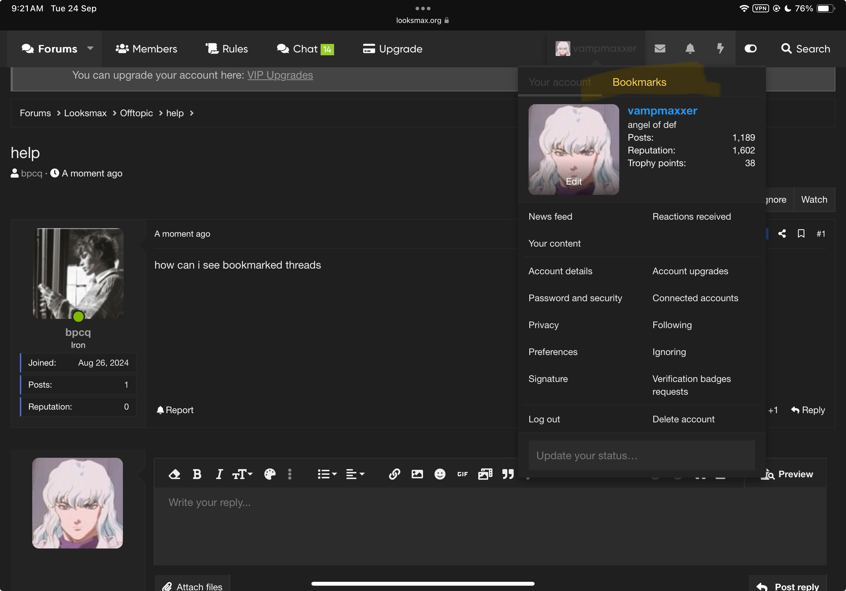The width and height of the screenshot is (846, 591).
Task: Report bpcq's post
Action: click(x=175, y=410)
